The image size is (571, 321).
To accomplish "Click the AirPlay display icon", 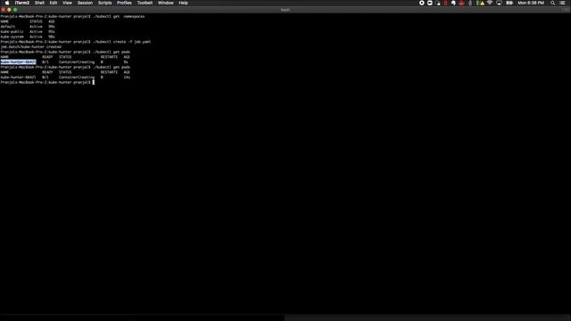I will [499, 3].
